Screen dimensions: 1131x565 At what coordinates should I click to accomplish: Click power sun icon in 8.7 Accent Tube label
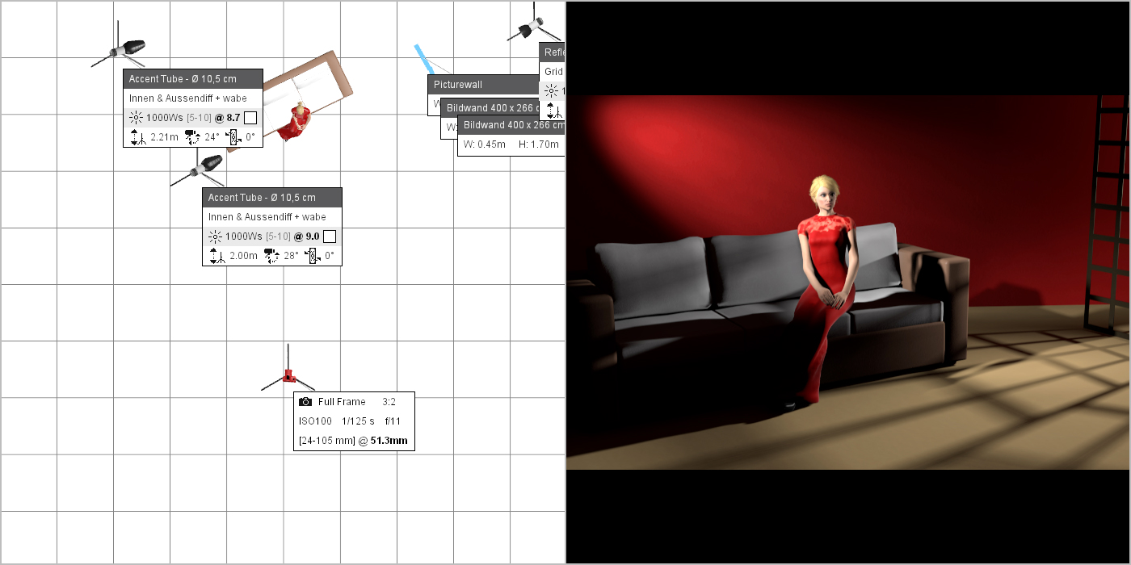click(x=136, y=118)
